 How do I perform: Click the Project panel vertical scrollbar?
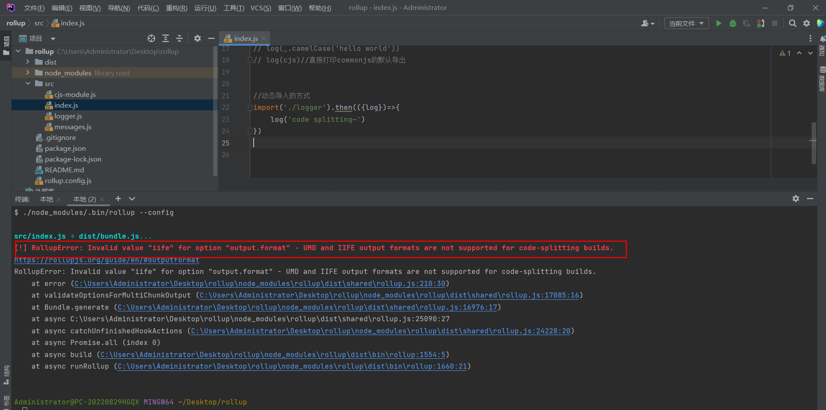[215, 111]
